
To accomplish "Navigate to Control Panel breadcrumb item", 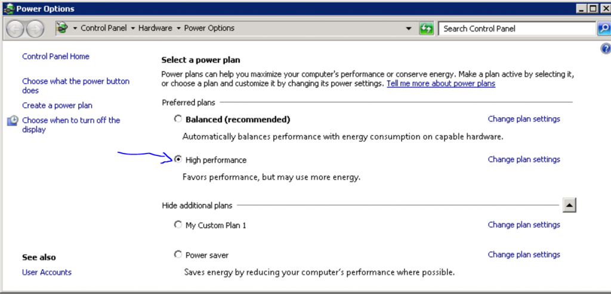I will (x=104, y=28).
